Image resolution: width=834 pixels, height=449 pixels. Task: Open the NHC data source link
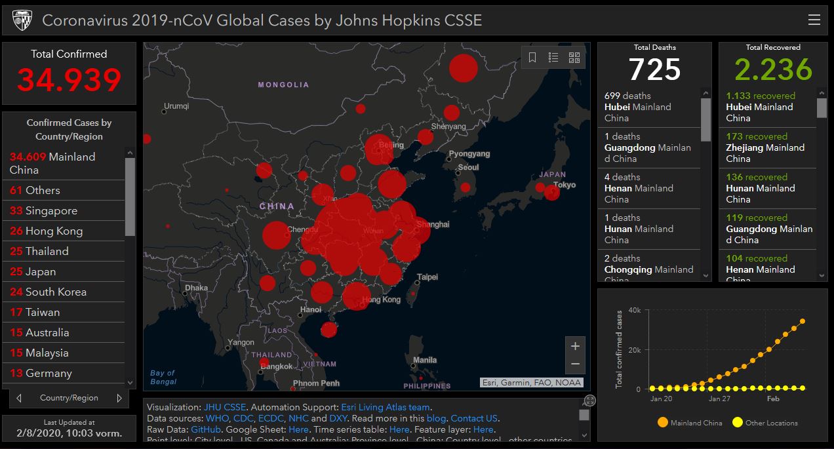(298, 418)
